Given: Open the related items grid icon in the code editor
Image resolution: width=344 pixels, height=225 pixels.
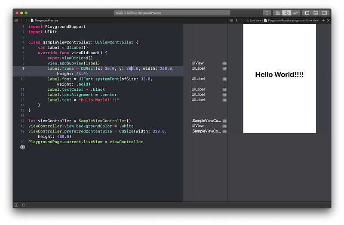Looking at the screenshot, I should pyautogui.click(x=16, y=20).
